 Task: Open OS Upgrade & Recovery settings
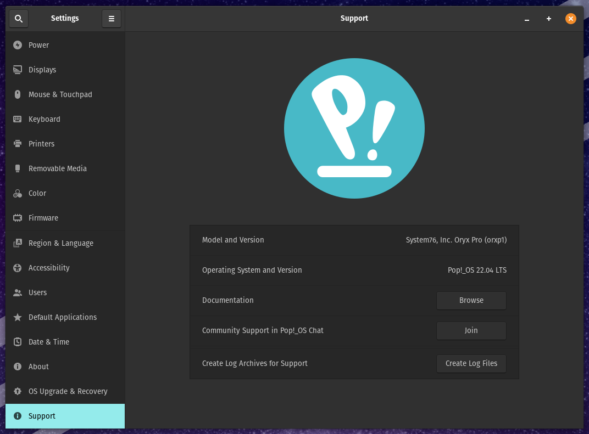68,391
